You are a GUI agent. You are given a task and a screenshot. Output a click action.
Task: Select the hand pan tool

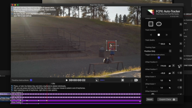pyautogui.click(x=131, y=80)
